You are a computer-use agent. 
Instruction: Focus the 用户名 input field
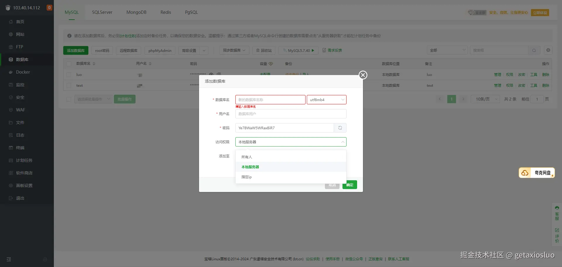pyautogui.click(x=291, y=114)
